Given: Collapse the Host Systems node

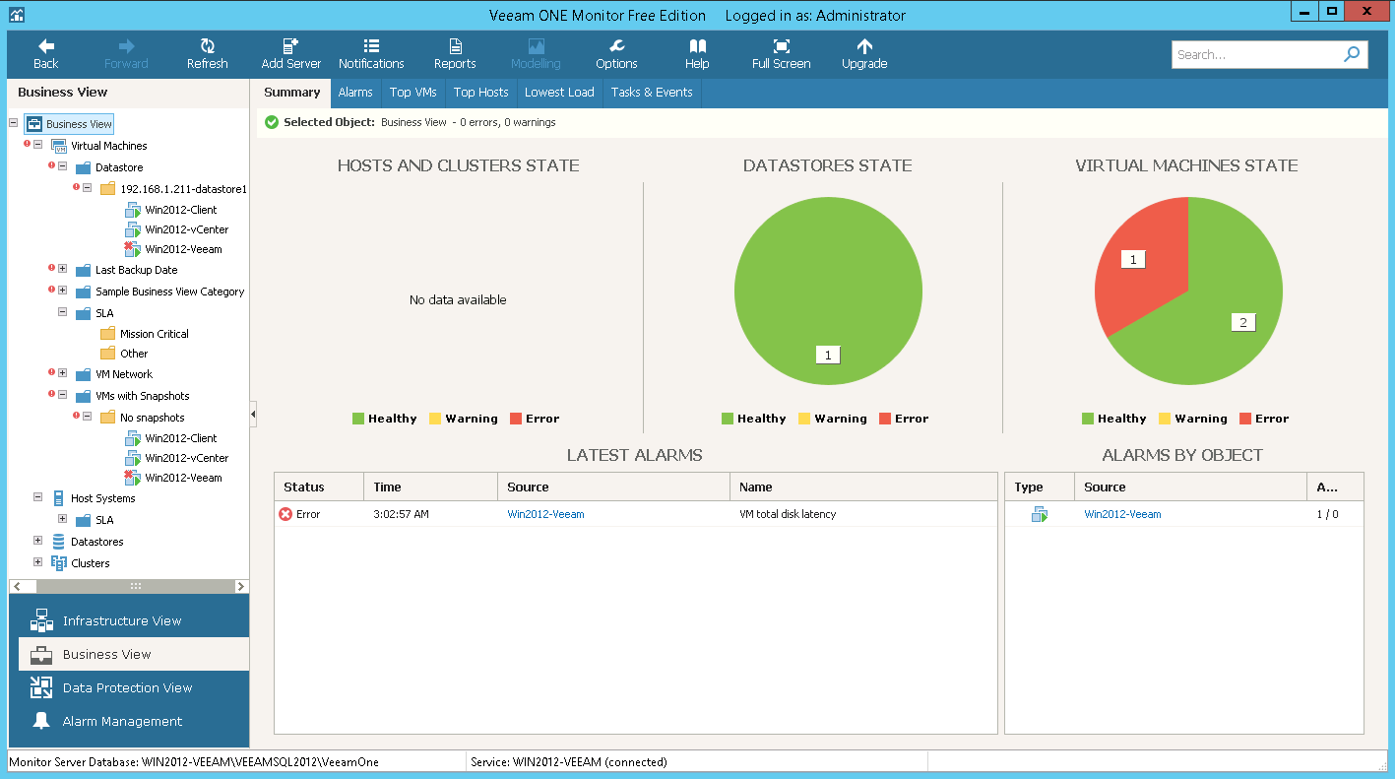Looking at the screenshot, I should click(x=37, y=498).
